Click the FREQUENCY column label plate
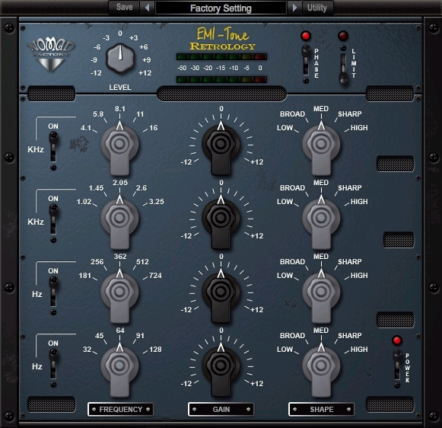The width and height of the screenshot is (442, 428). click(x=121, y=410)
